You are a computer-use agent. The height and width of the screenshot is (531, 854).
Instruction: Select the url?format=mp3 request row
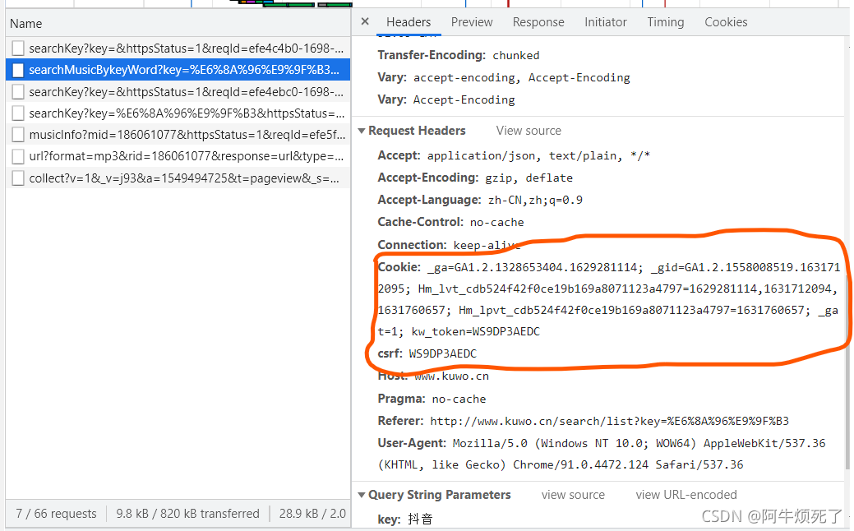point(178,156)
